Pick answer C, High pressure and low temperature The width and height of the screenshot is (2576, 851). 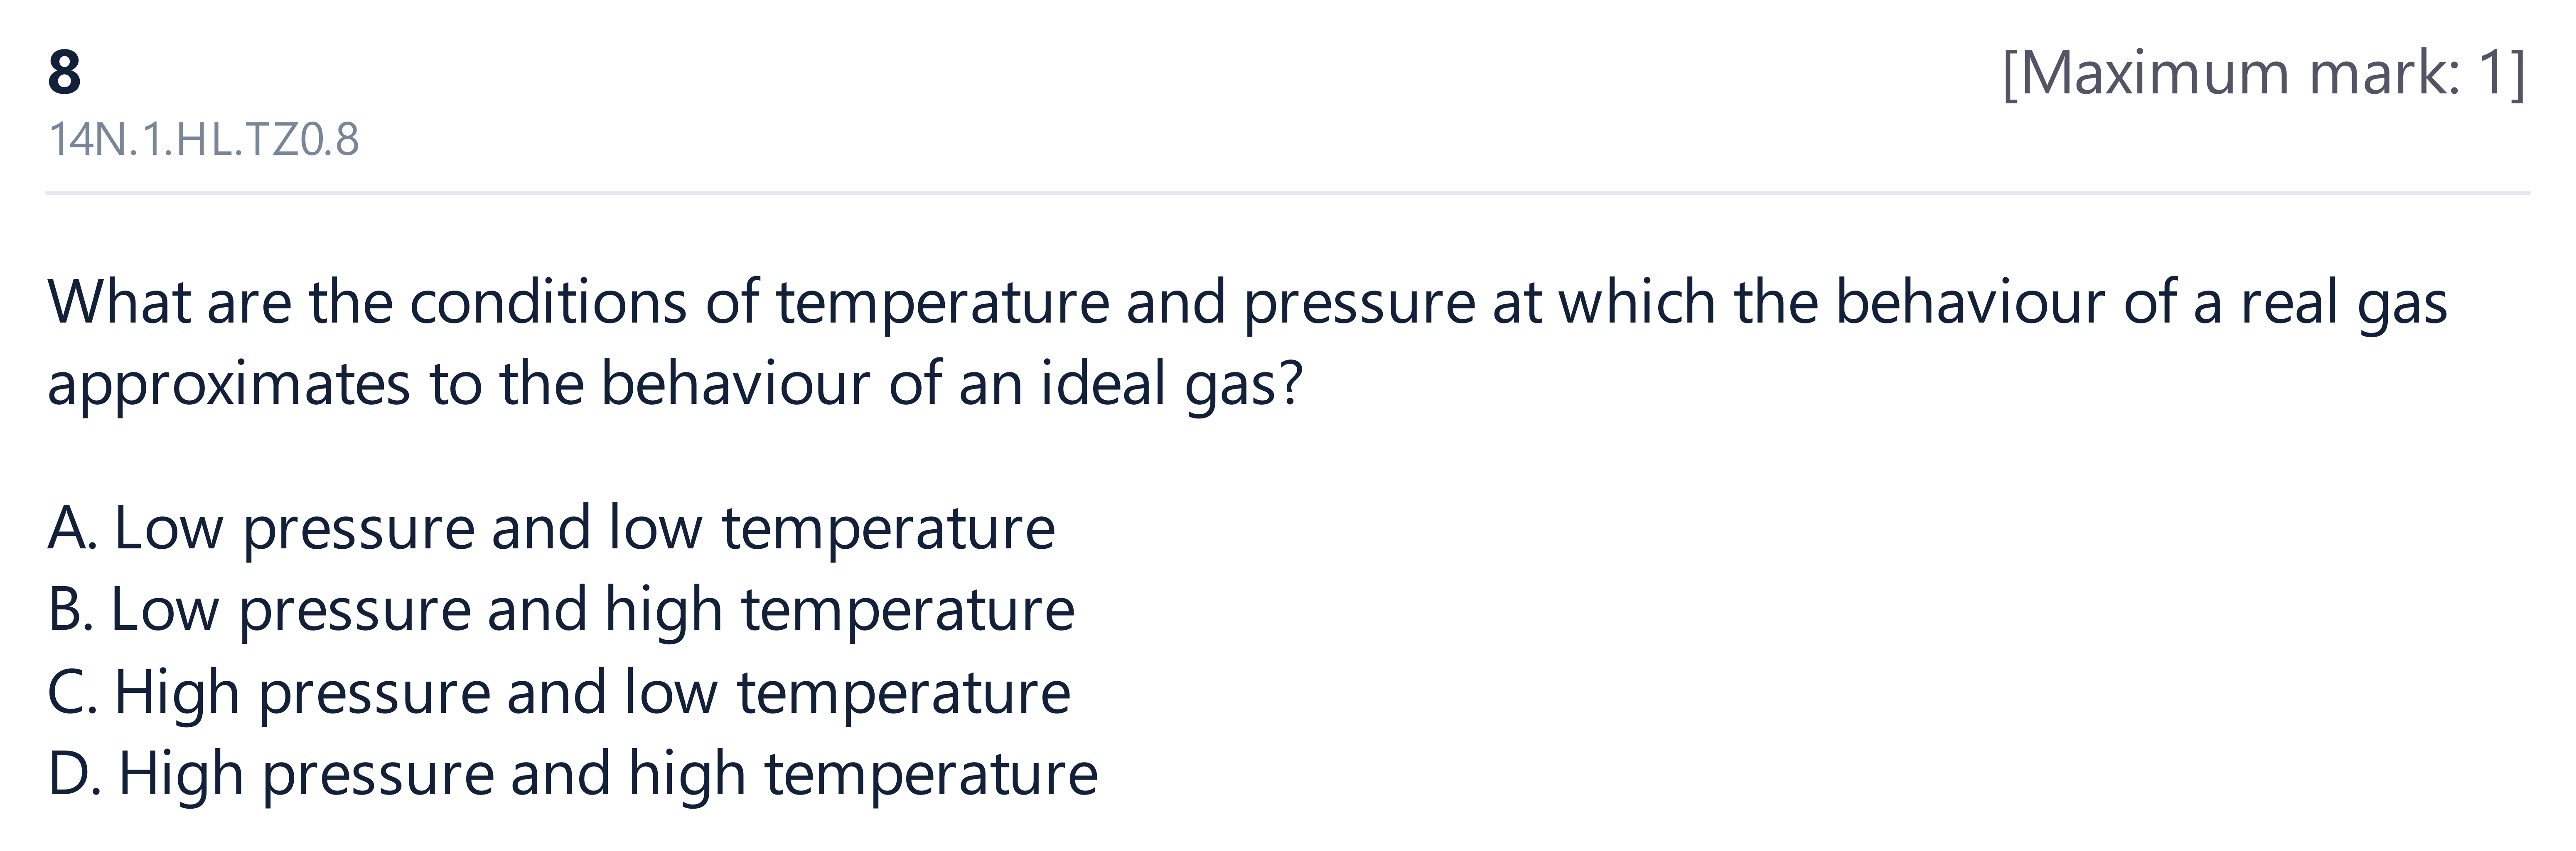click(559, 693)
